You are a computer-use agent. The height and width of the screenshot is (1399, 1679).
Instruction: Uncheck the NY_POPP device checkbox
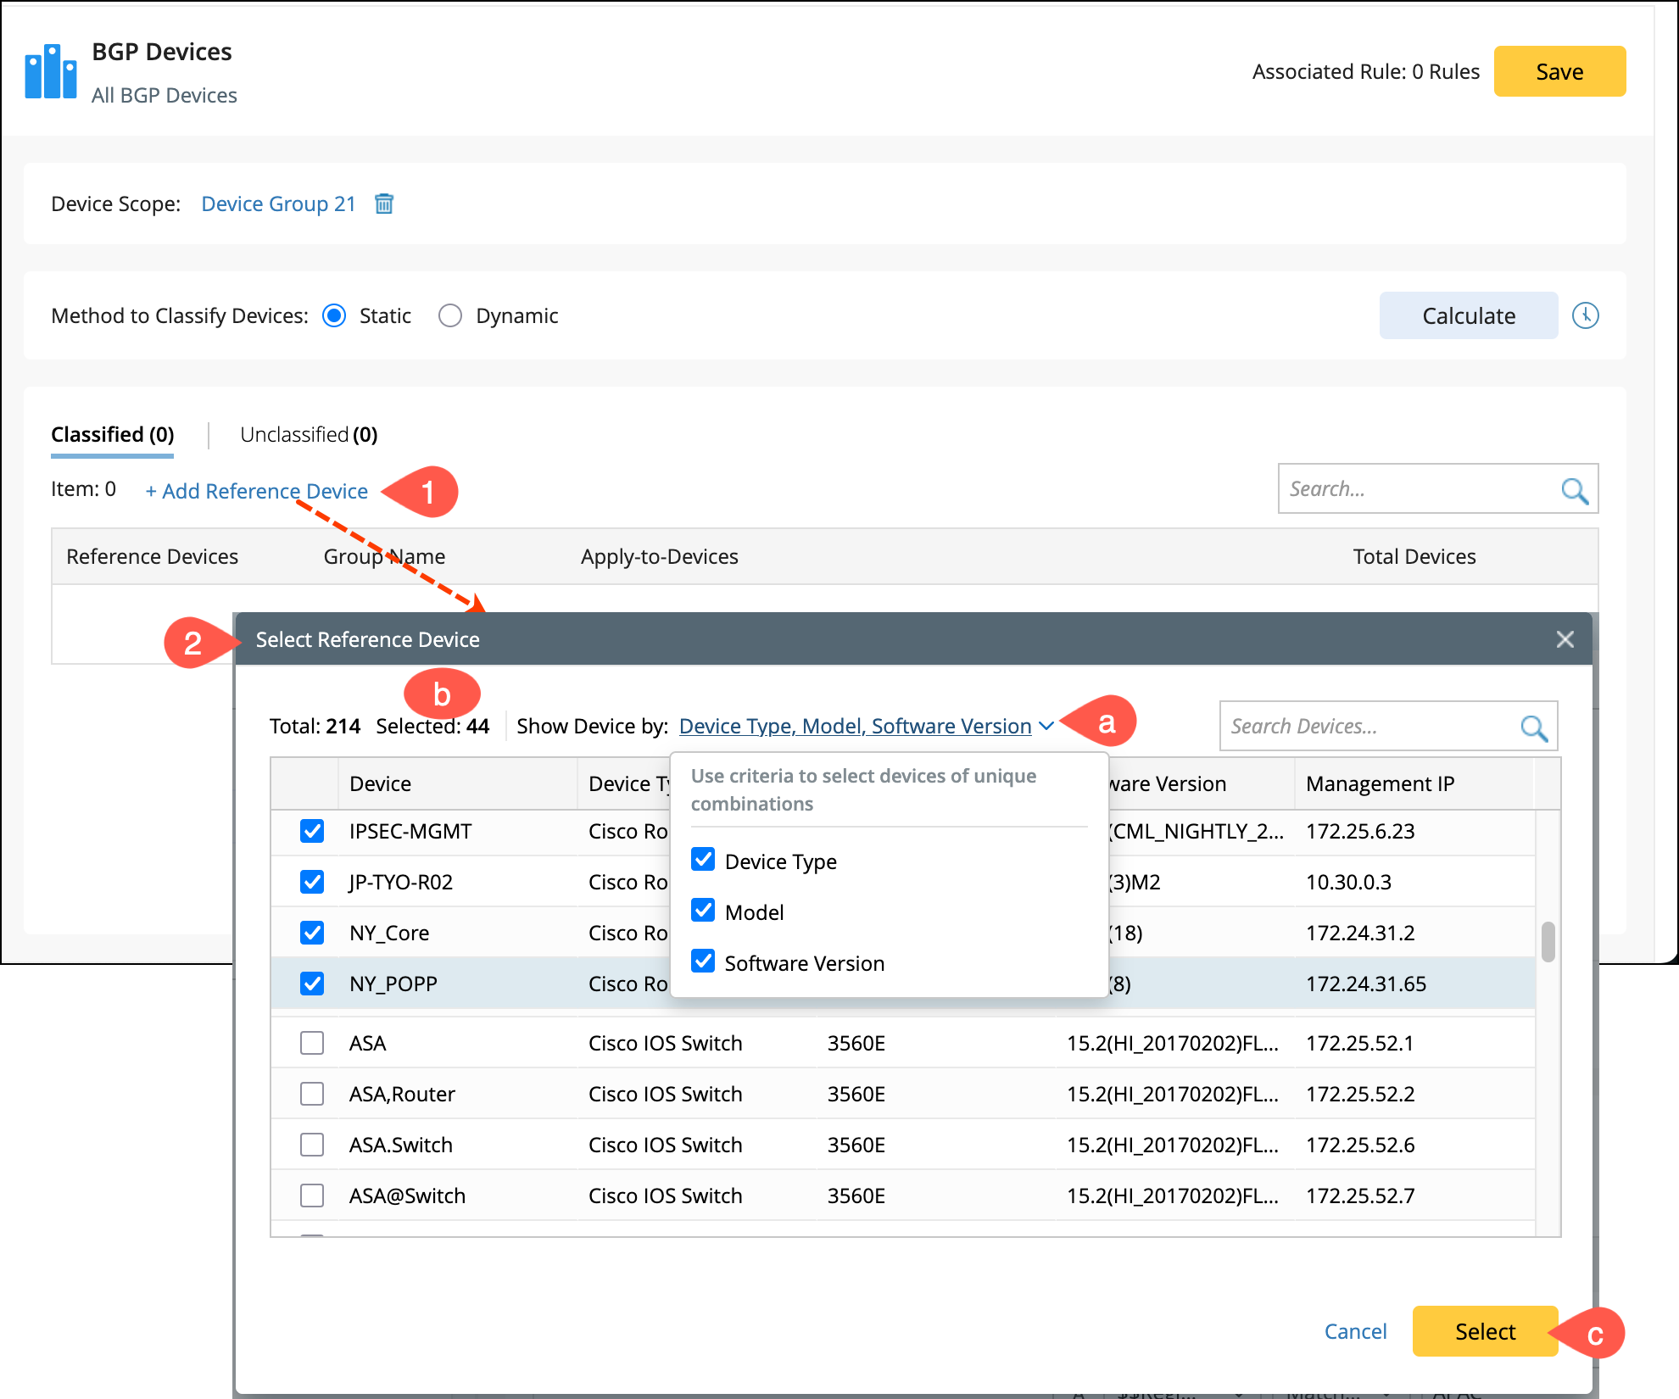point(312,984)
